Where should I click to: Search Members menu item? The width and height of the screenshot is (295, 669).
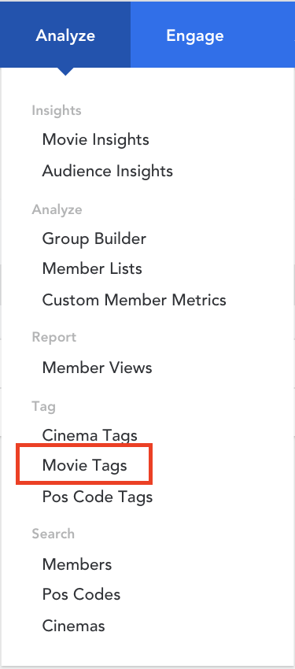coord(77,564)
